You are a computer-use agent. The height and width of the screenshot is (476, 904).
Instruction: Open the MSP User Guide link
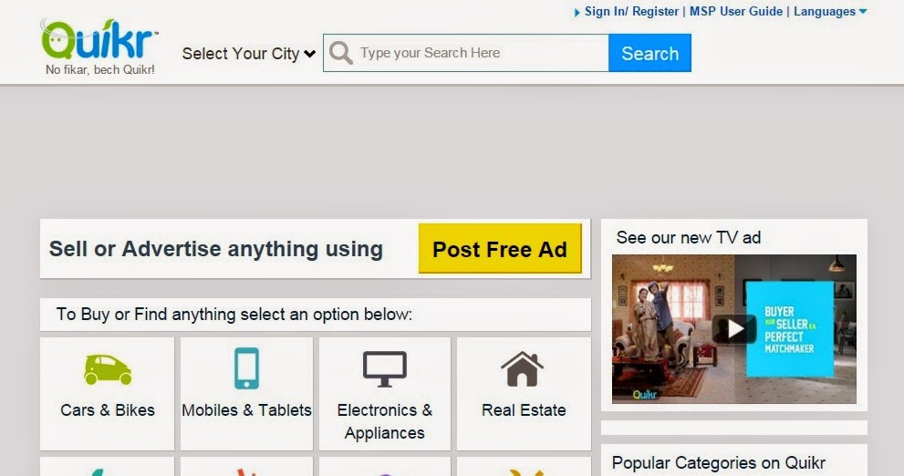[x=736, y=12]
